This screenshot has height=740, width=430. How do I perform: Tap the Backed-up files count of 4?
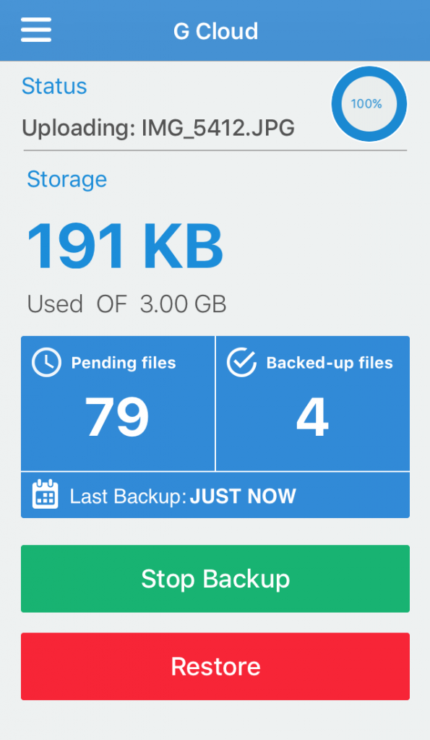(x=312, y=416)
